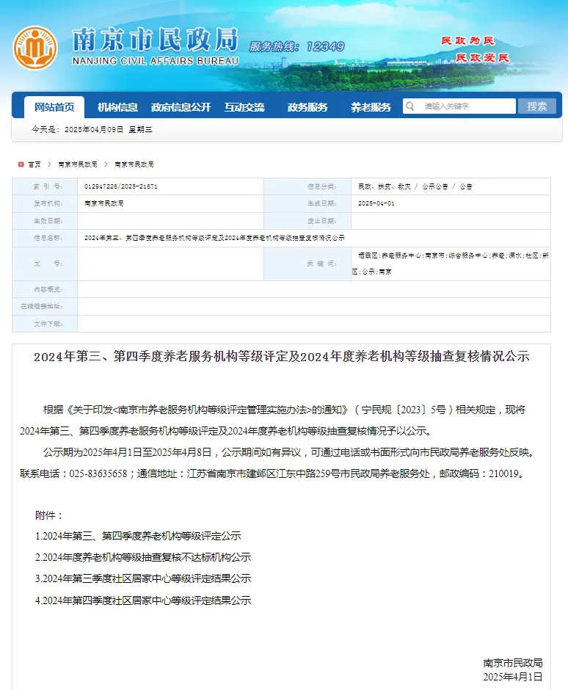Open attachment 4, 第四季度社区居家中心等级评定结果
The height and width of the screenshot is (690, 568).
point(143,600)
